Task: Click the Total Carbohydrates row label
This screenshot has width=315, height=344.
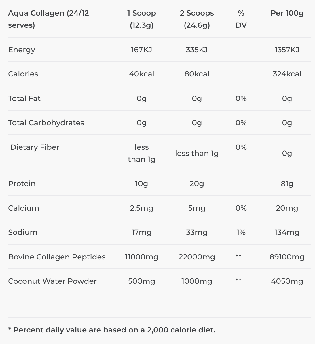Action: (46, 123)
